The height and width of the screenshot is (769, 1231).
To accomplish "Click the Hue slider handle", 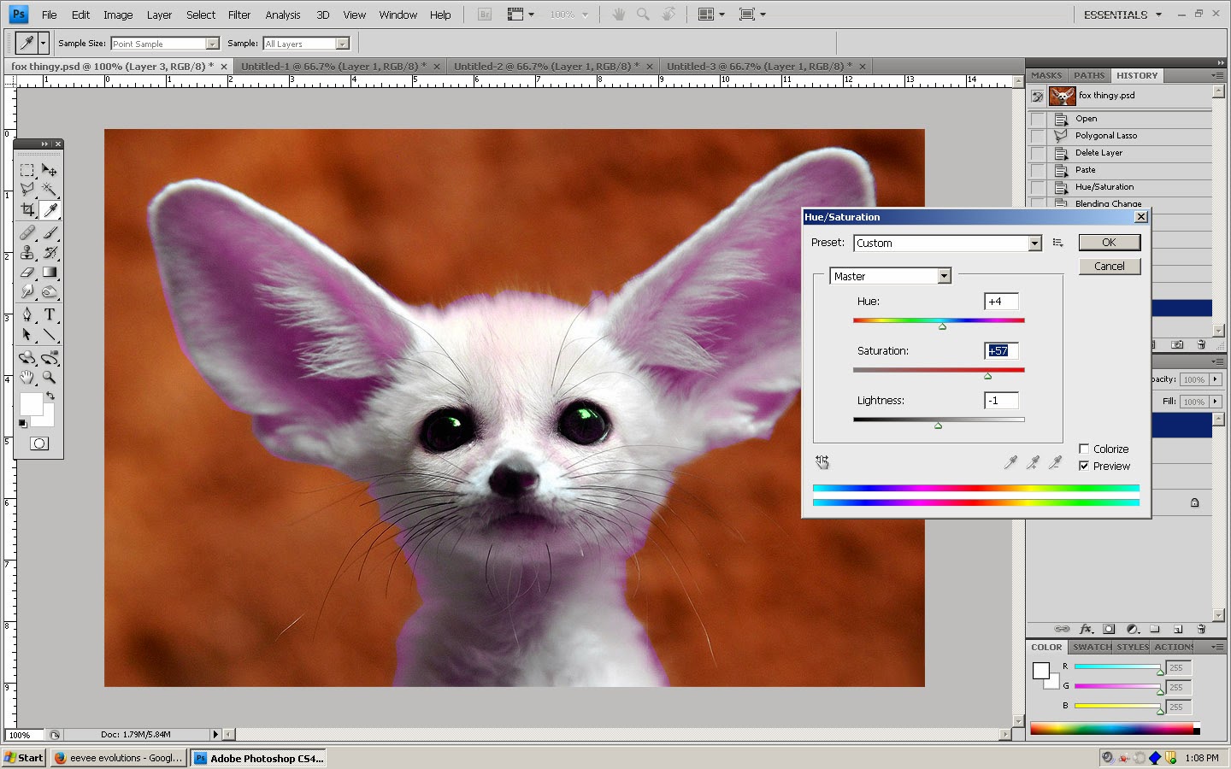I will [942, 326].
